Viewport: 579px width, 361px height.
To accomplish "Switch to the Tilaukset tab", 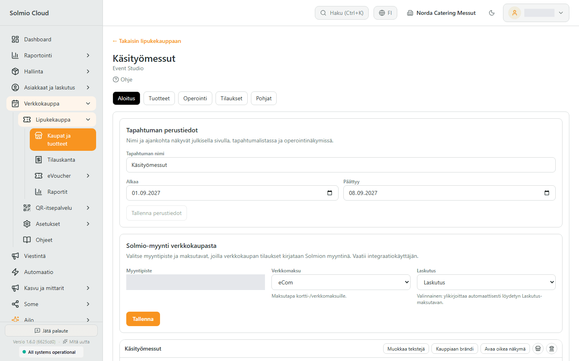I will [232, 98].
